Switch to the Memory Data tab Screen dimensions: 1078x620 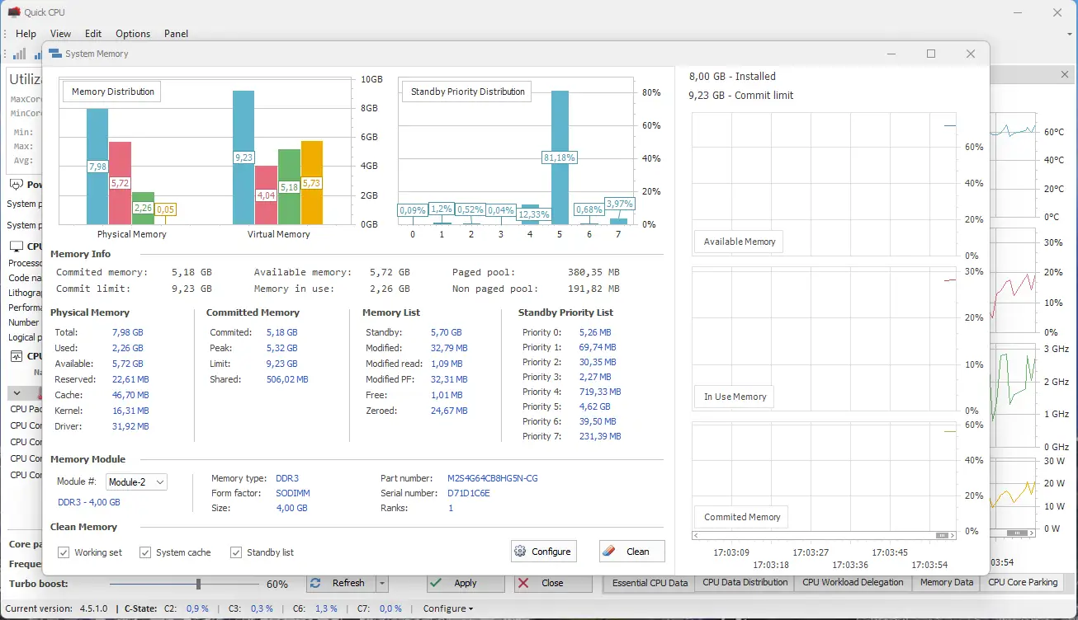pyautogui.click(x=947, y=582)
